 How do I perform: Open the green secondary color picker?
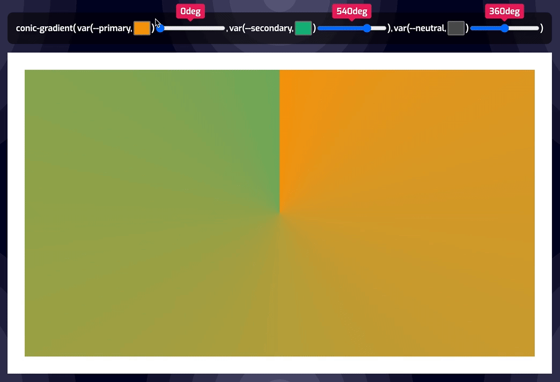coord(303,28)
